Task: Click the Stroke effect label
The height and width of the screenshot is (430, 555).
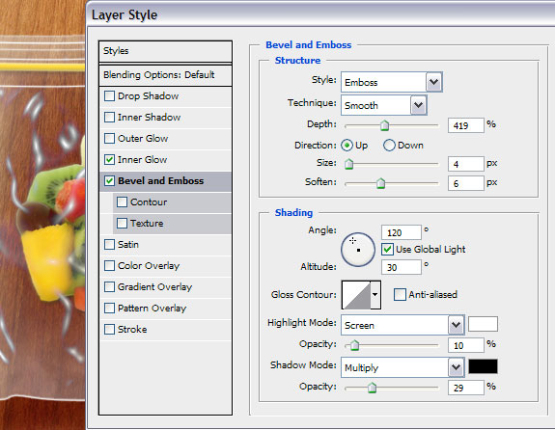Action: [x=132, y=329]
